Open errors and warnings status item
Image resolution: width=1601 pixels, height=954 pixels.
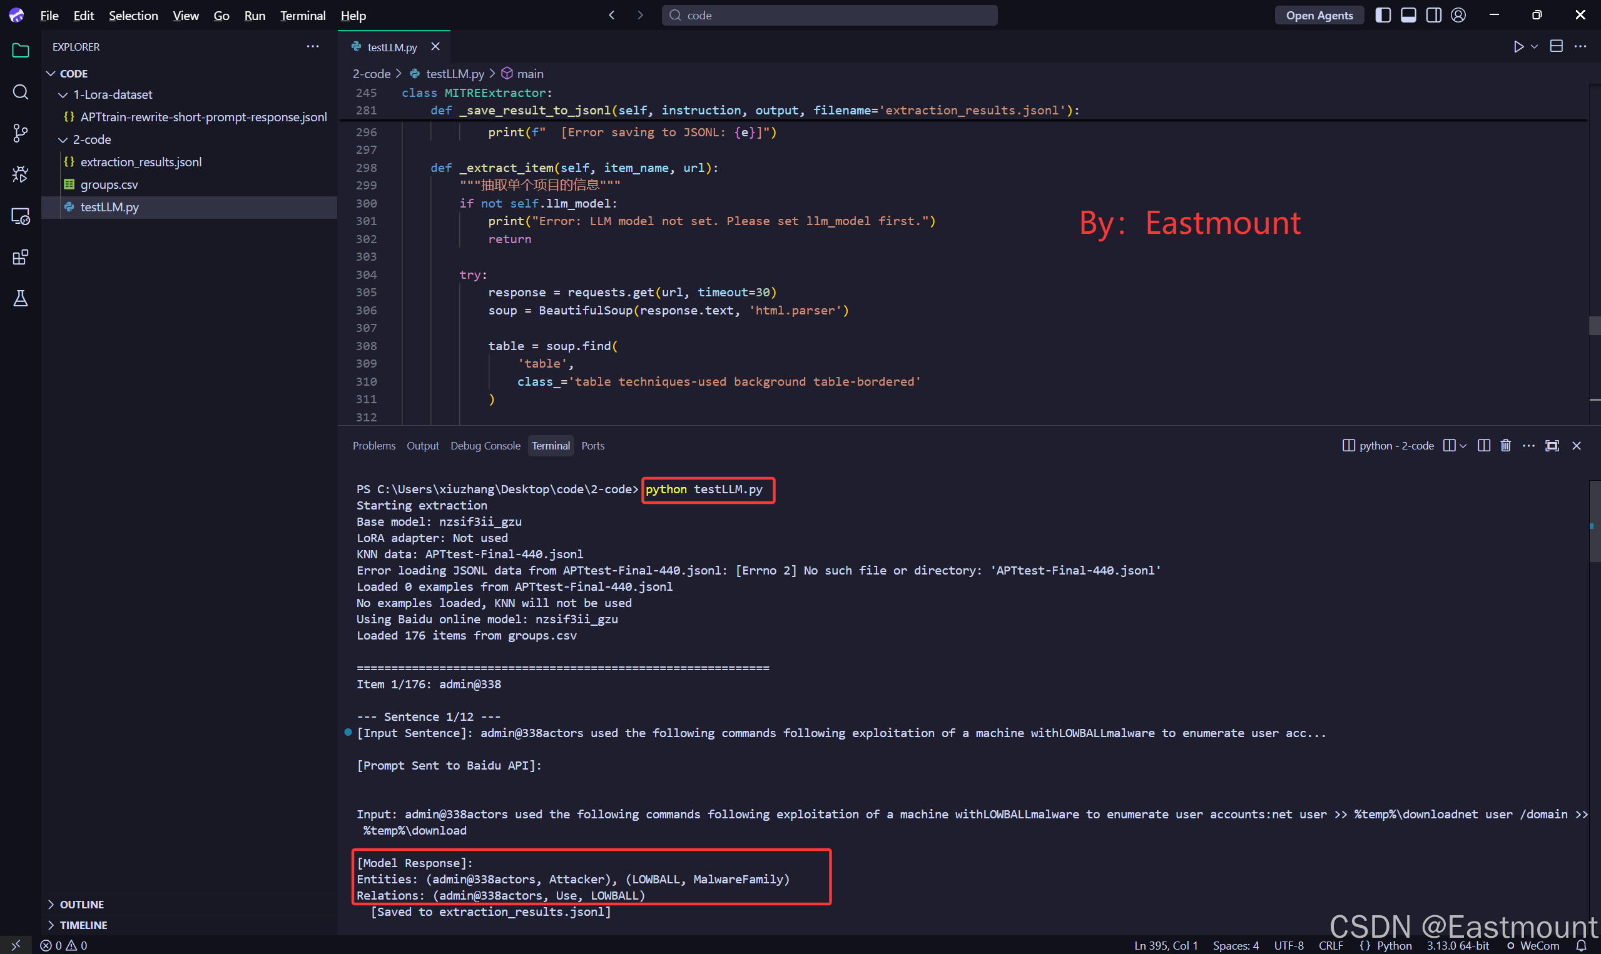click(64, 945)
